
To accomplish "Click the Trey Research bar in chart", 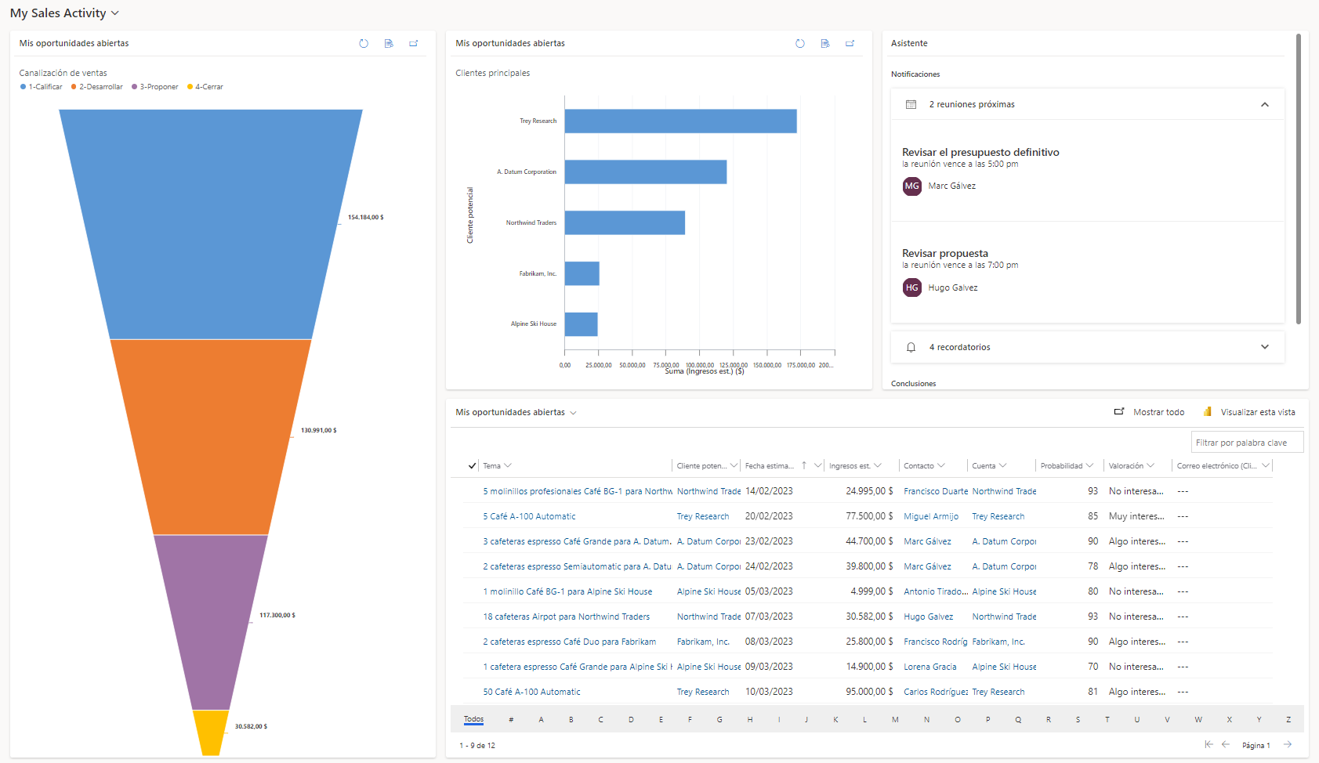I will click(x=680, y=121).
